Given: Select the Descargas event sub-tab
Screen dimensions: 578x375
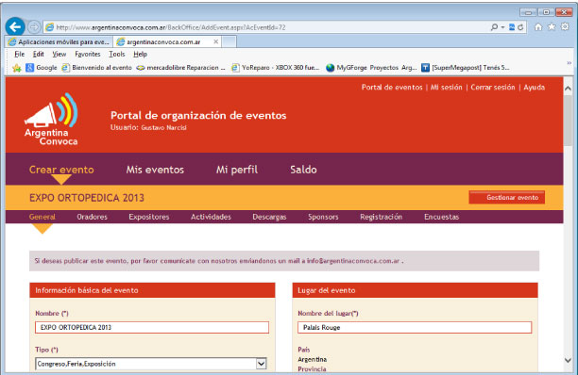Looking at the screenshot, I should click(x=269, y=217).
